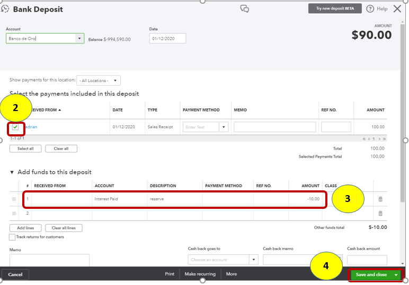
Task: Click the -10.00 amount cell in line 1
Action: click(305, 199)
